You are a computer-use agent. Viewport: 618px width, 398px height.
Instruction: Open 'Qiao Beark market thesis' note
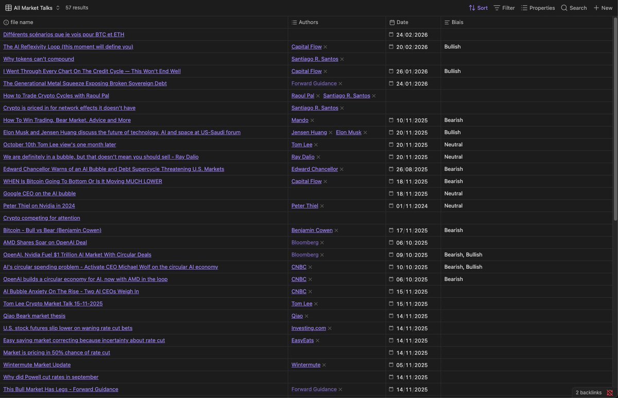(35, 316)
